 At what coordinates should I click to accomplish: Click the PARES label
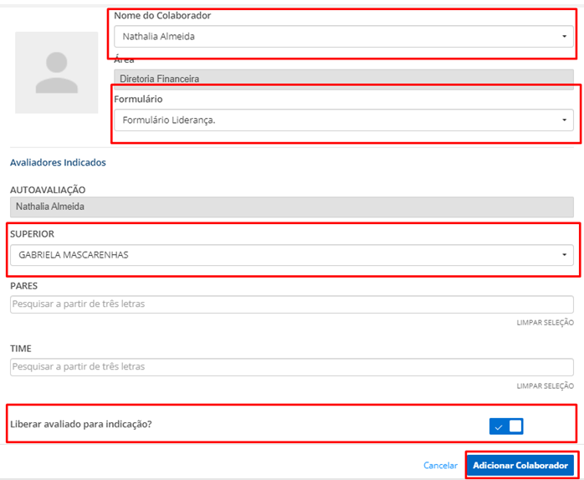pos(23,286)
